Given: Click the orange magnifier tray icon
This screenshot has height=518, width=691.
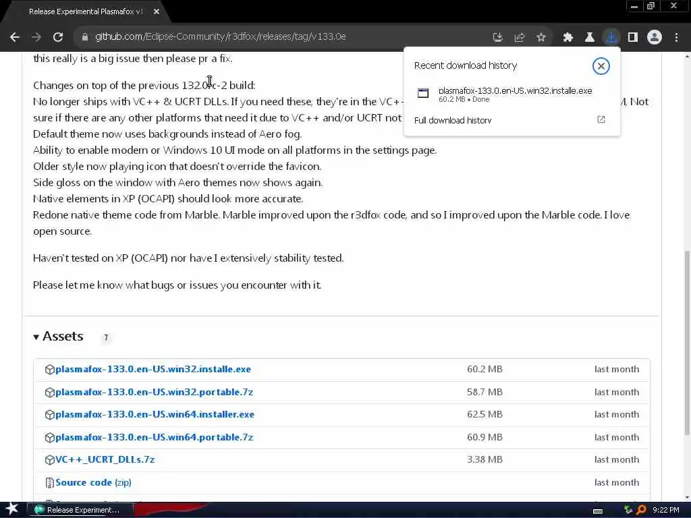Looking at the screenshot, I should (641, 510).
